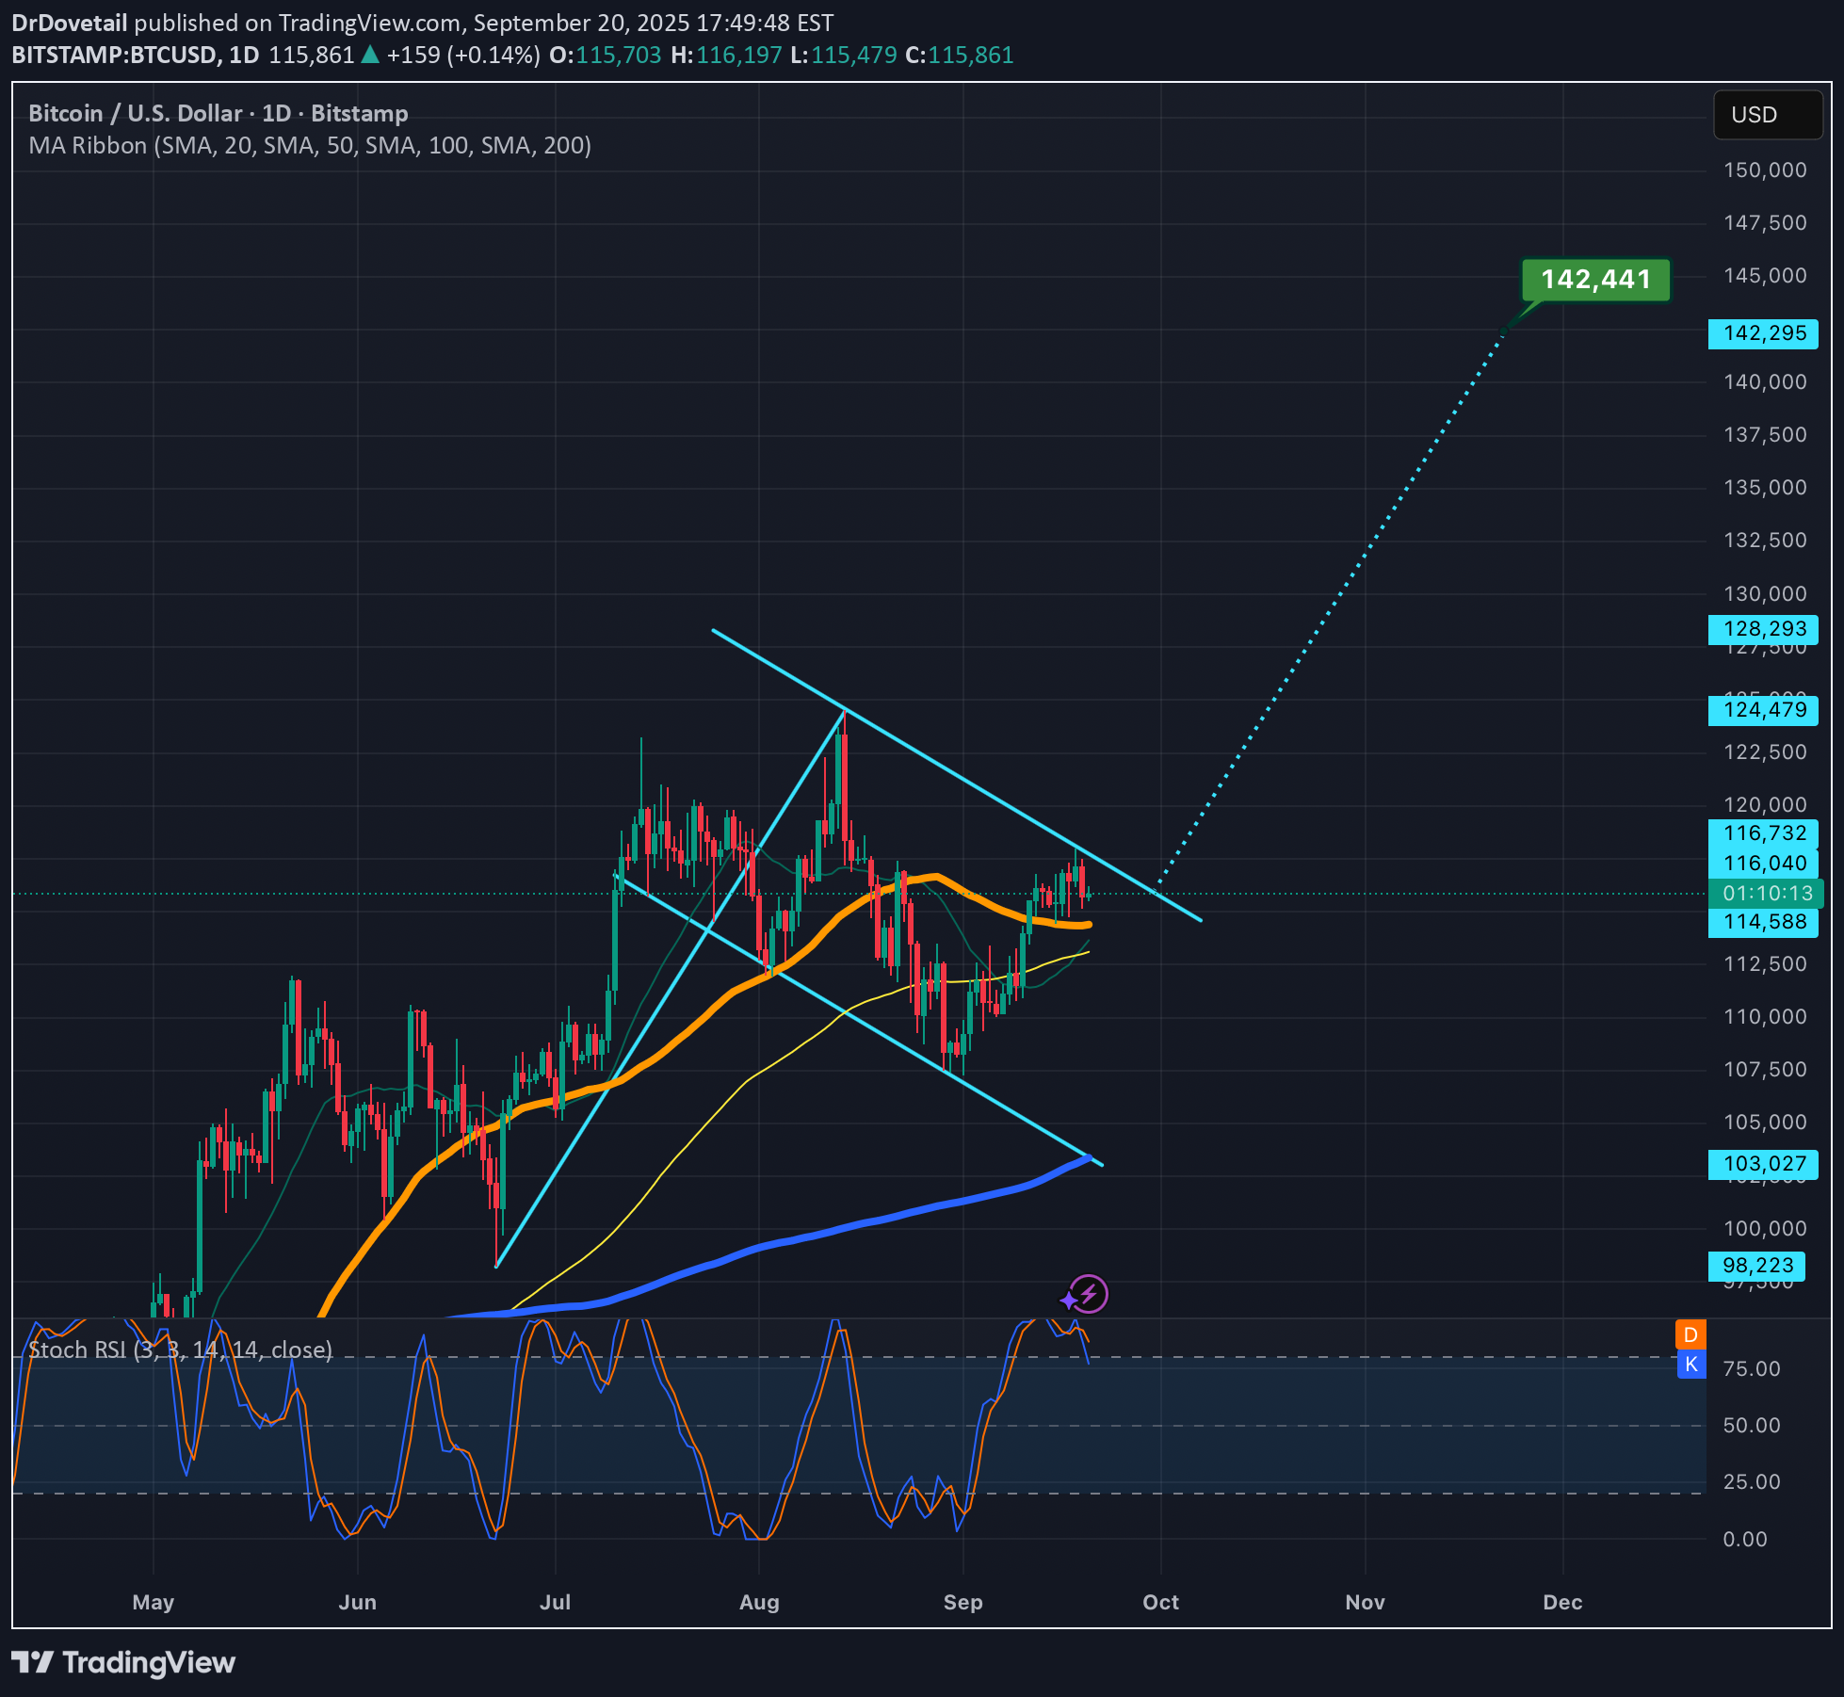
Task: Click the 116,732 price axis label
Action: click(1763, 832)
